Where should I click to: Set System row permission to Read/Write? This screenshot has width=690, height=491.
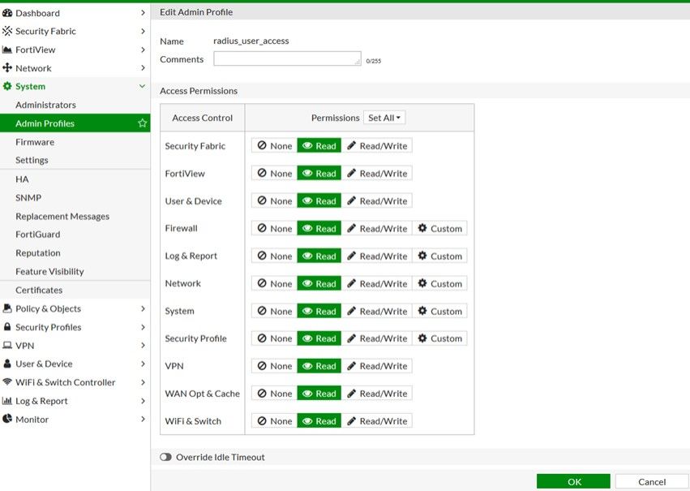377,311
